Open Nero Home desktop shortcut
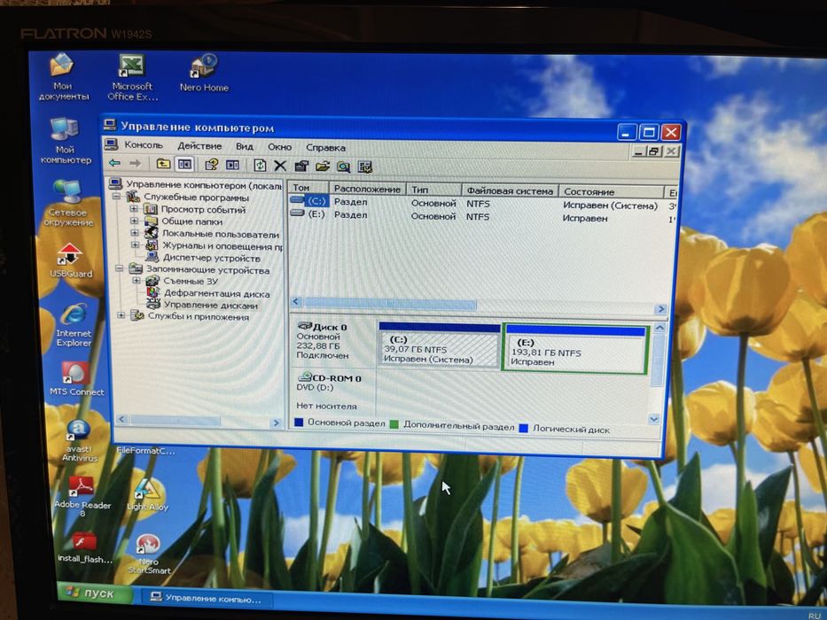Image resolution: width=827 pixels, height=620 pixels. [204, 73]
